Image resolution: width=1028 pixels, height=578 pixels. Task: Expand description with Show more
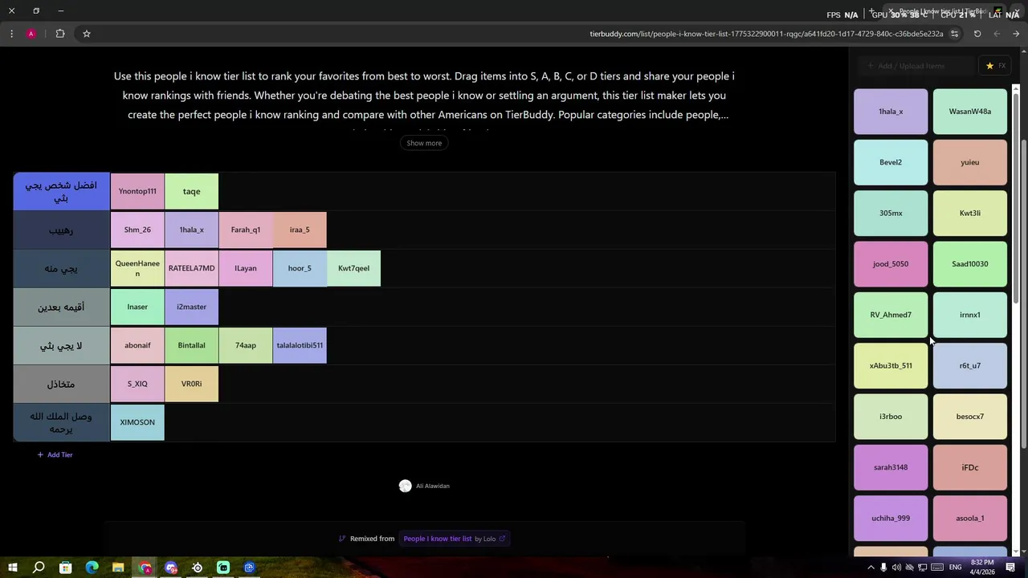point(424,143)
